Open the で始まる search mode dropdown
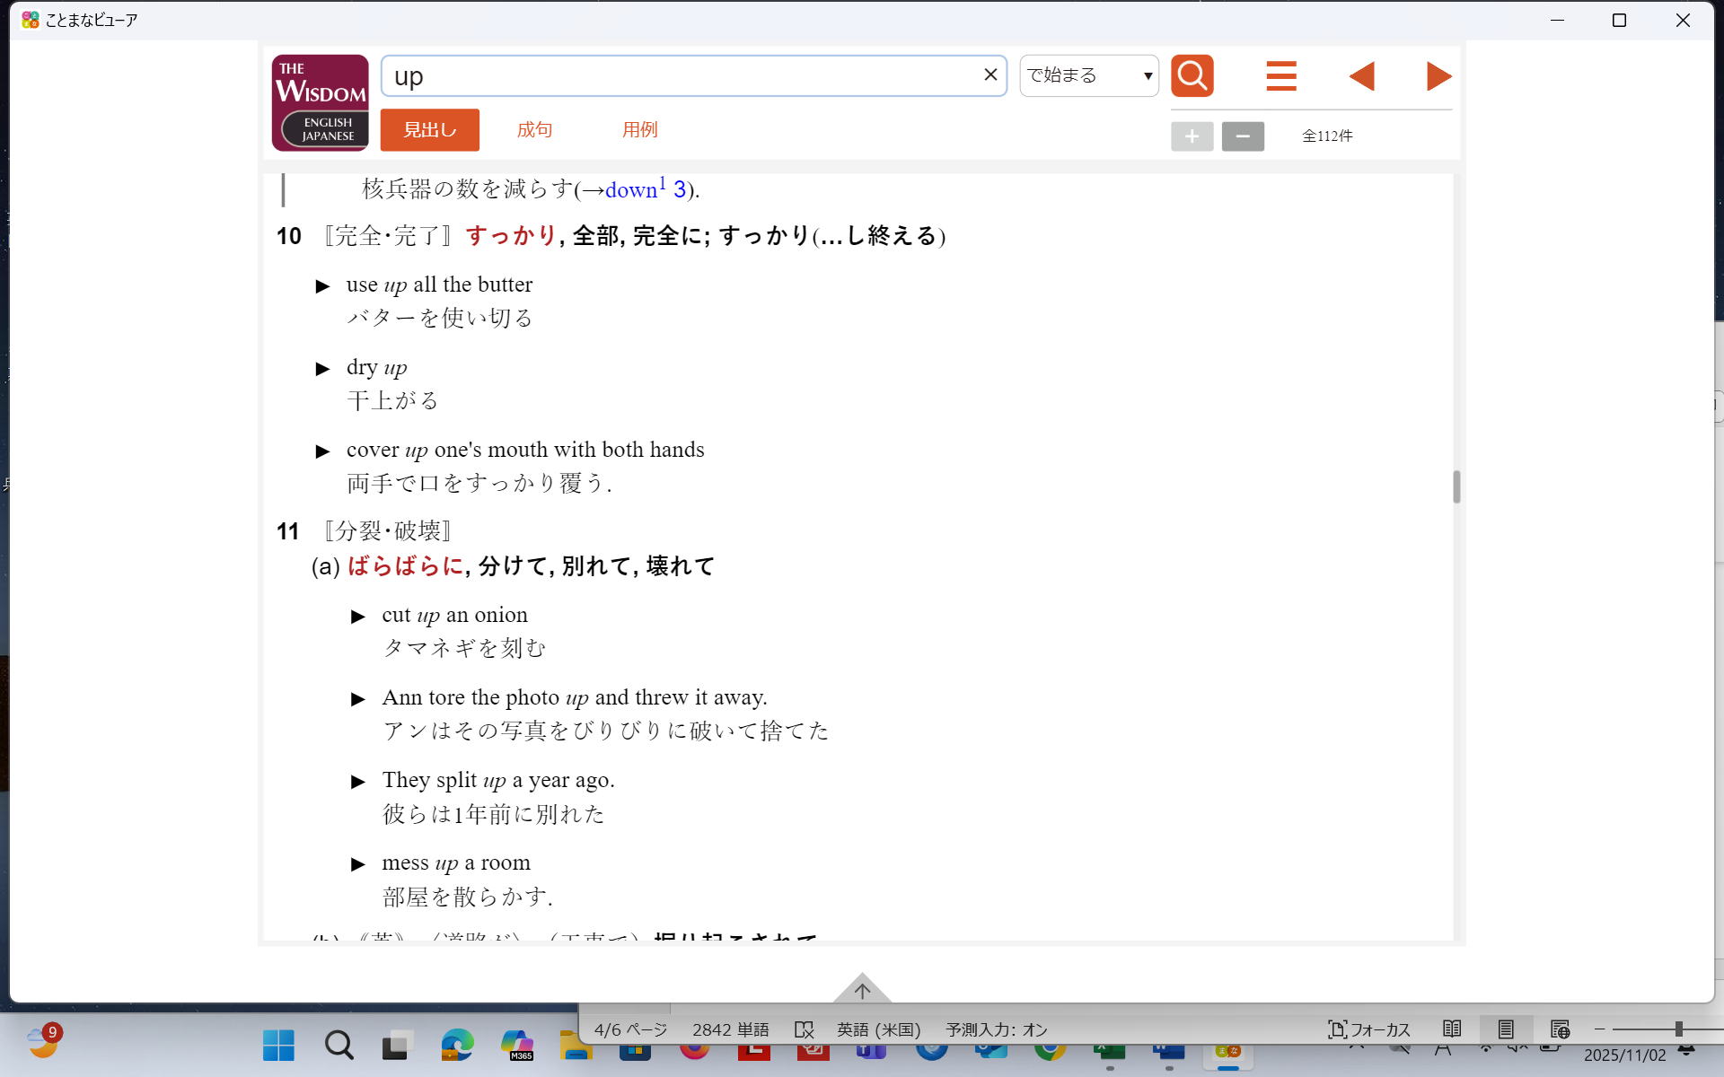Viewport: 1724px width, 1077px height. pos(1088,76)
